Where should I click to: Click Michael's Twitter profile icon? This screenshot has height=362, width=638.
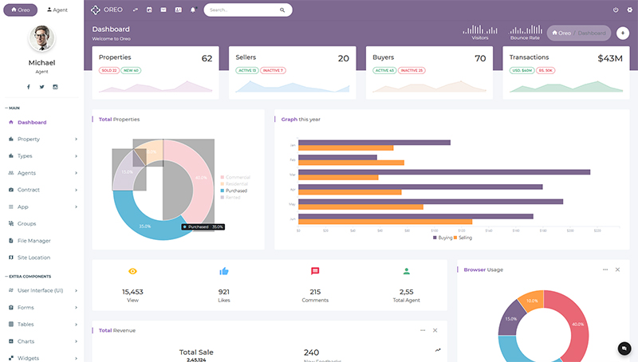[x=41, y=86]
